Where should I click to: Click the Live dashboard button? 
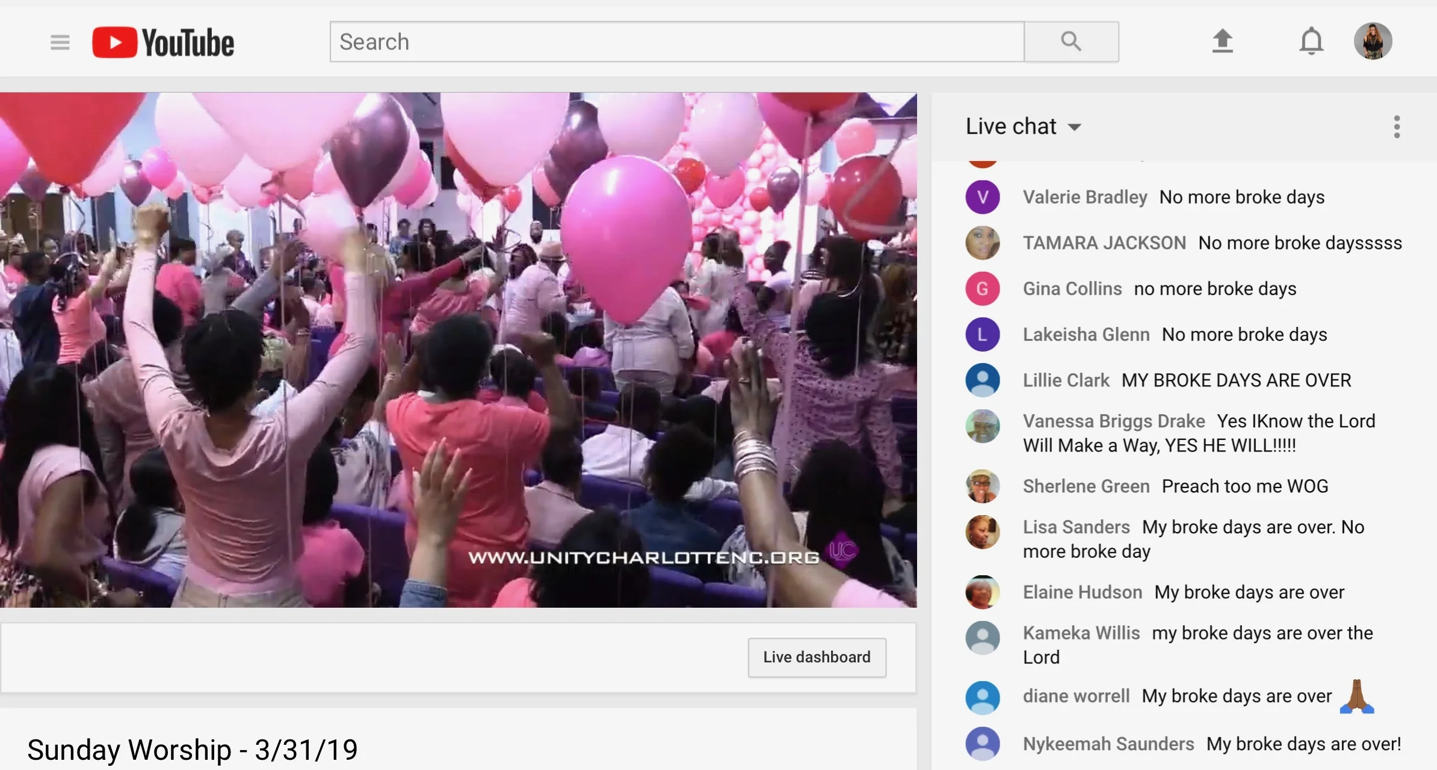pos(817,657)
